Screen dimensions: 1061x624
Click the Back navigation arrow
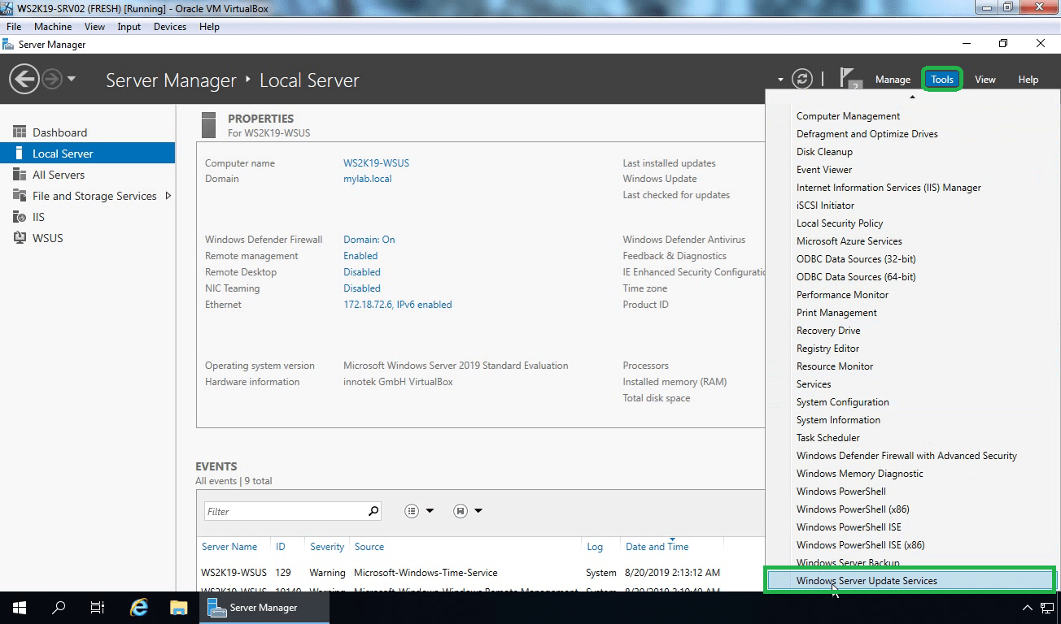pos(24,79)
